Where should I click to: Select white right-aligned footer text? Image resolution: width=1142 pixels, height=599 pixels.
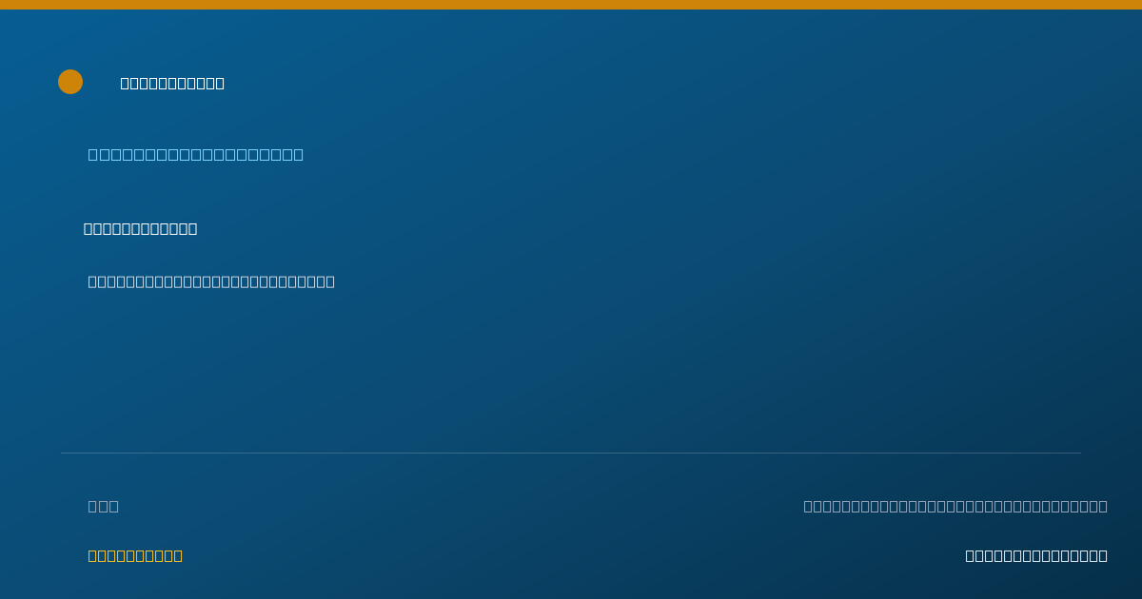(x=1036, y=555)
